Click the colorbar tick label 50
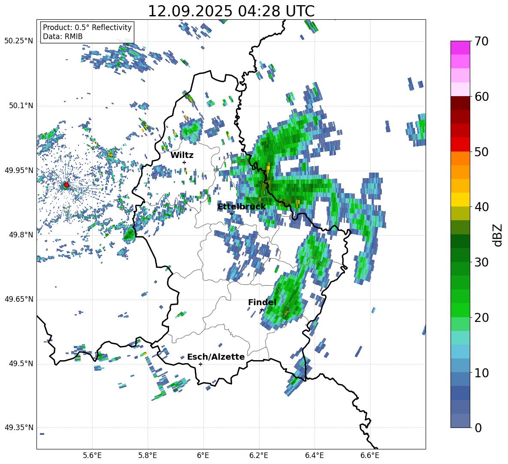Image resolution: width=508 pixels, height=464 pixels. coord(481,152)
